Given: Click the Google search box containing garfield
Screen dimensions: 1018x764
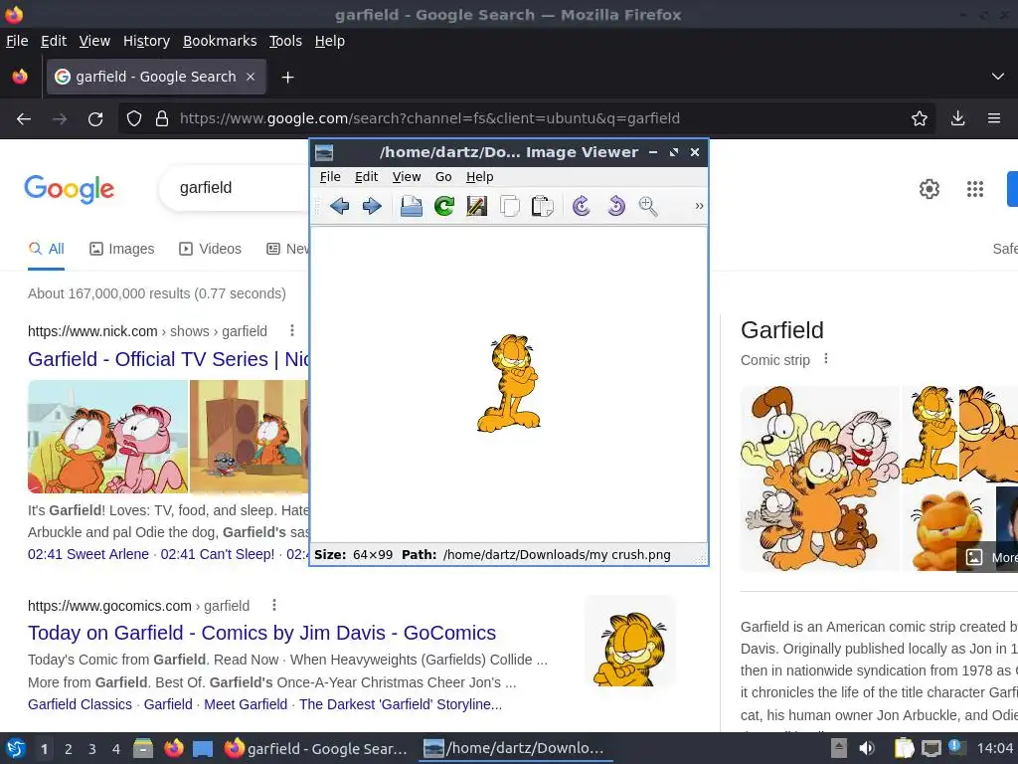Looking at the screenshot, I should pos(234,188).
